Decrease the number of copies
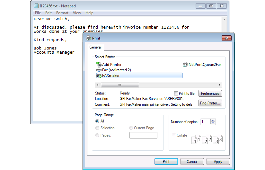The image size is (265, 170). point(213,123)
